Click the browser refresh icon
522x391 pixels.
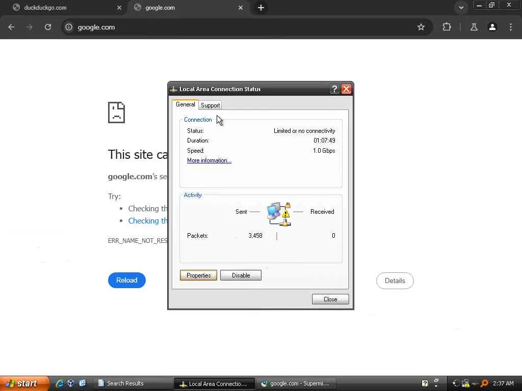click(48, 27)
